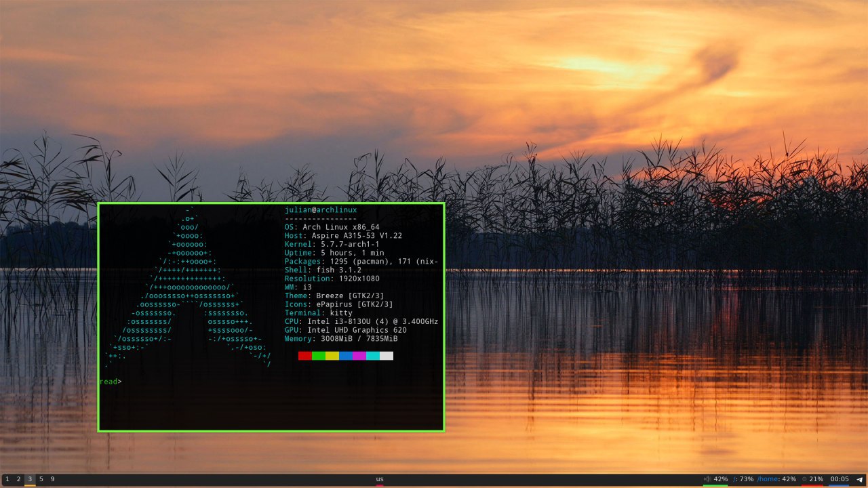Viewport: 868px width, 488px height.
Task: Click the 'us' keyboard layout indicator
Action: coord(380,479)
